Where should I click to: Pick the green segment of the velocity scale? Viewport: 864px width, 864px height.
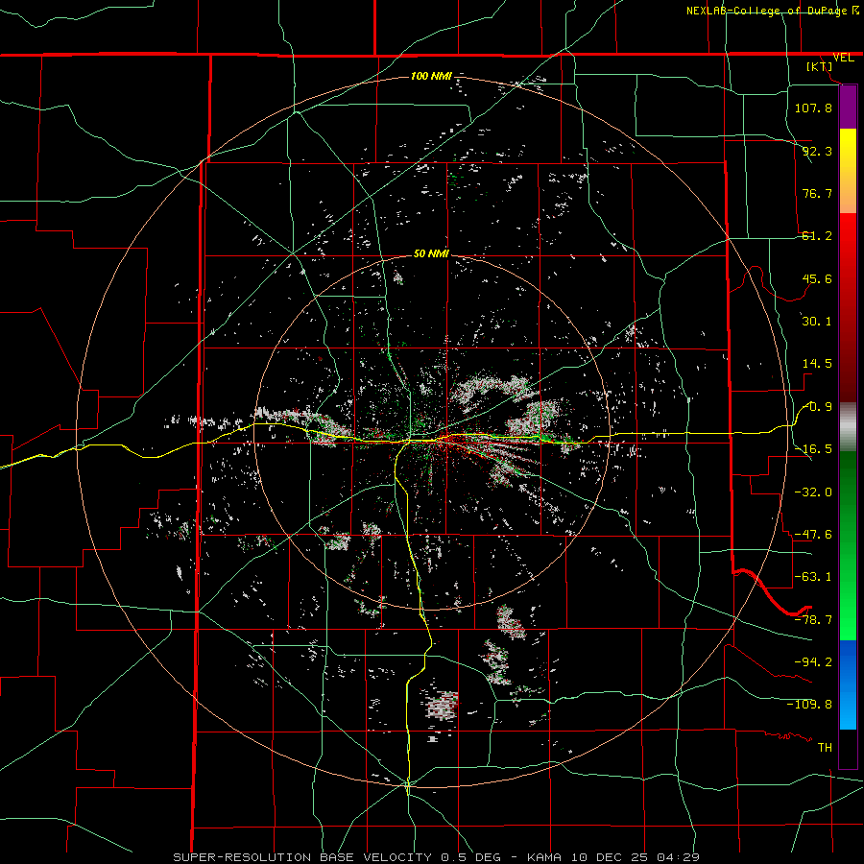[x=848, y=545]
